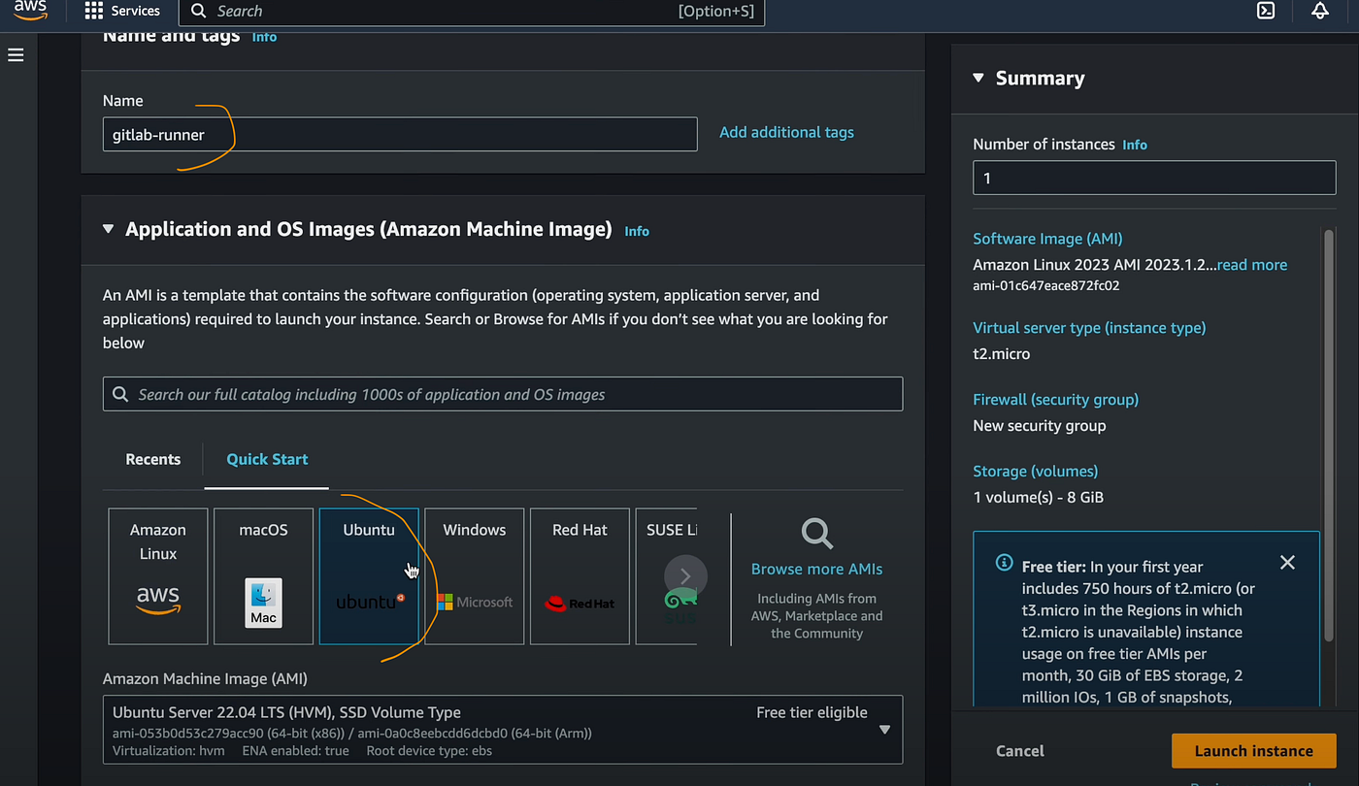Select the SUSE Linux AMI tile
Viewport: 1359px width, 786px height.
click(666, 576)
